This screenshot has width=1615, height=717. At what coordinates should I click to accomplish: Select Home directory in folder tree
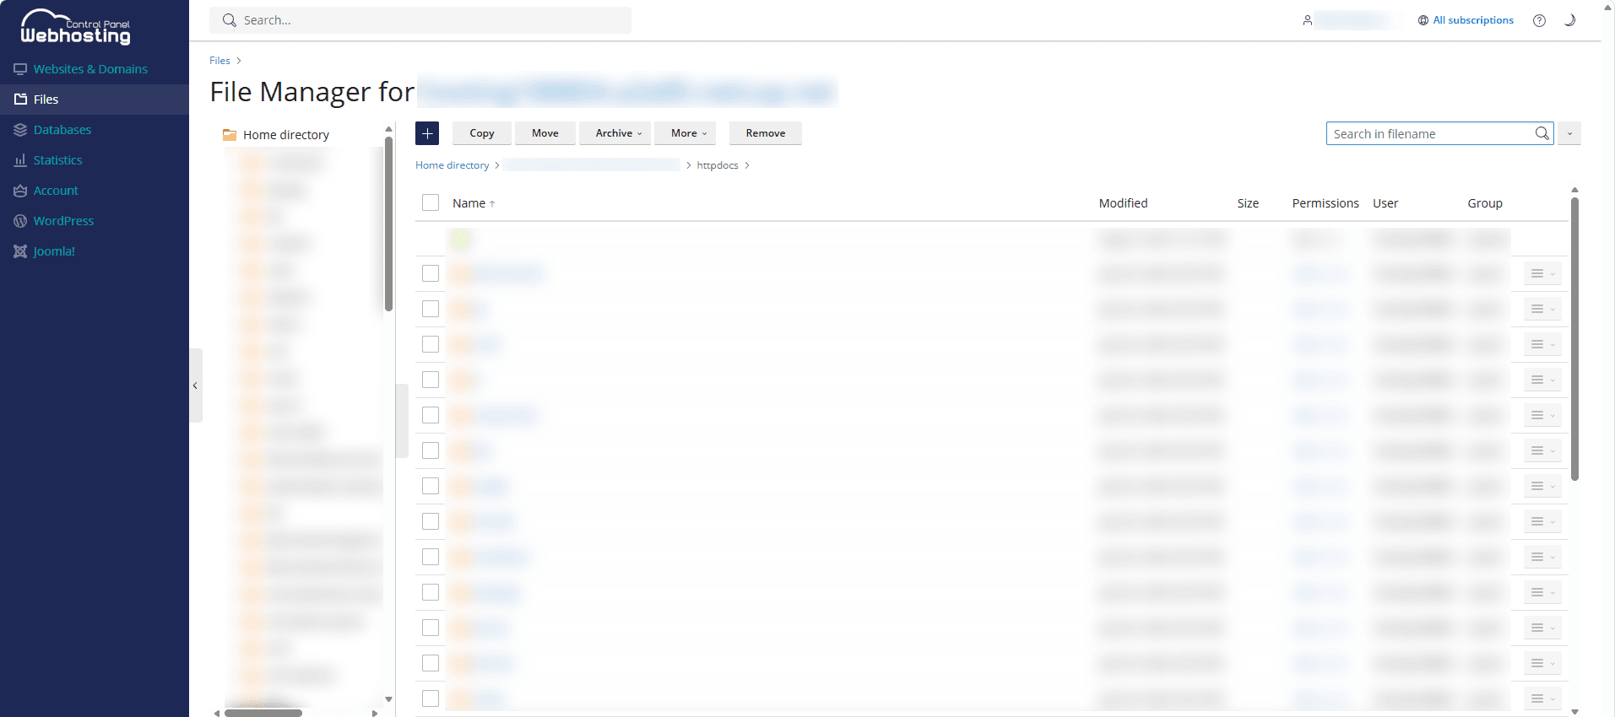pyautogui.click(x=285, y=135)
